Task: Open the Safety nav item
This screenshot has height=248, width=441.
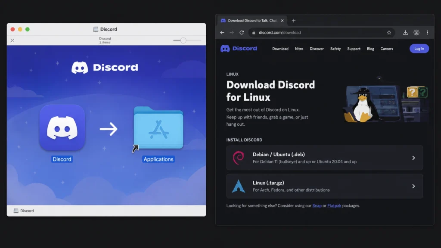Action: pos(335,49)
